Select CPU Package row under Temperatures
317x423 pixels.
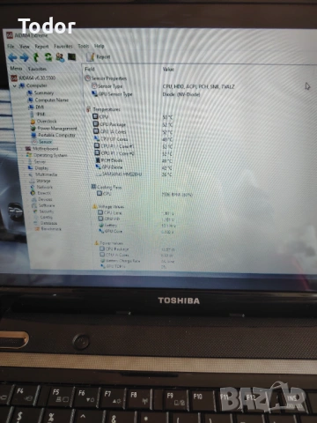(109, 124)
